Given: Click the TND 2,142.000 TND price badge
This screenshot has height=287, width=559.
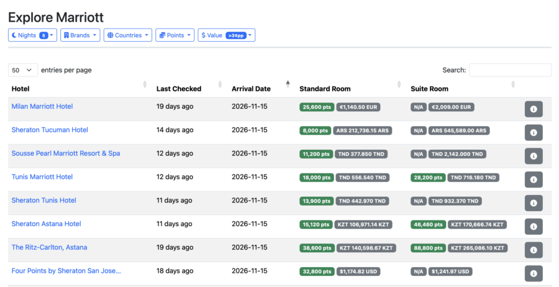Looking at the screenshot, I should click(x=457, y=154).
